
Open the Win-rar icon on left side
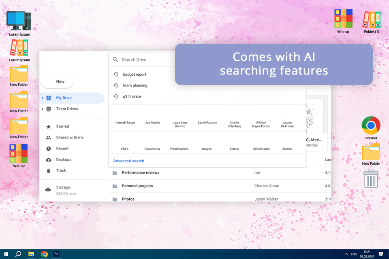19,156
